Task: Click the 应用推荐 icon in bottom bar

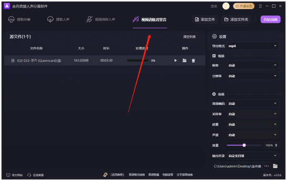Action: (105, 175)
